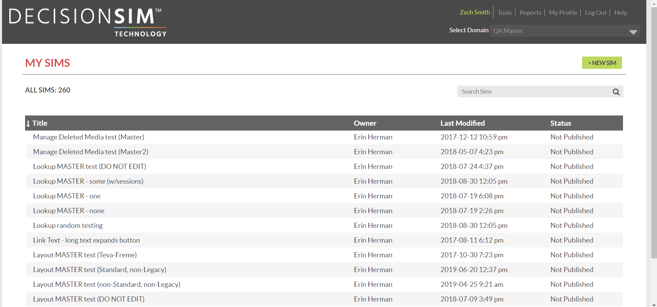Go to My Profile
This screenshot has height=307, width=657.
[563, 13]
